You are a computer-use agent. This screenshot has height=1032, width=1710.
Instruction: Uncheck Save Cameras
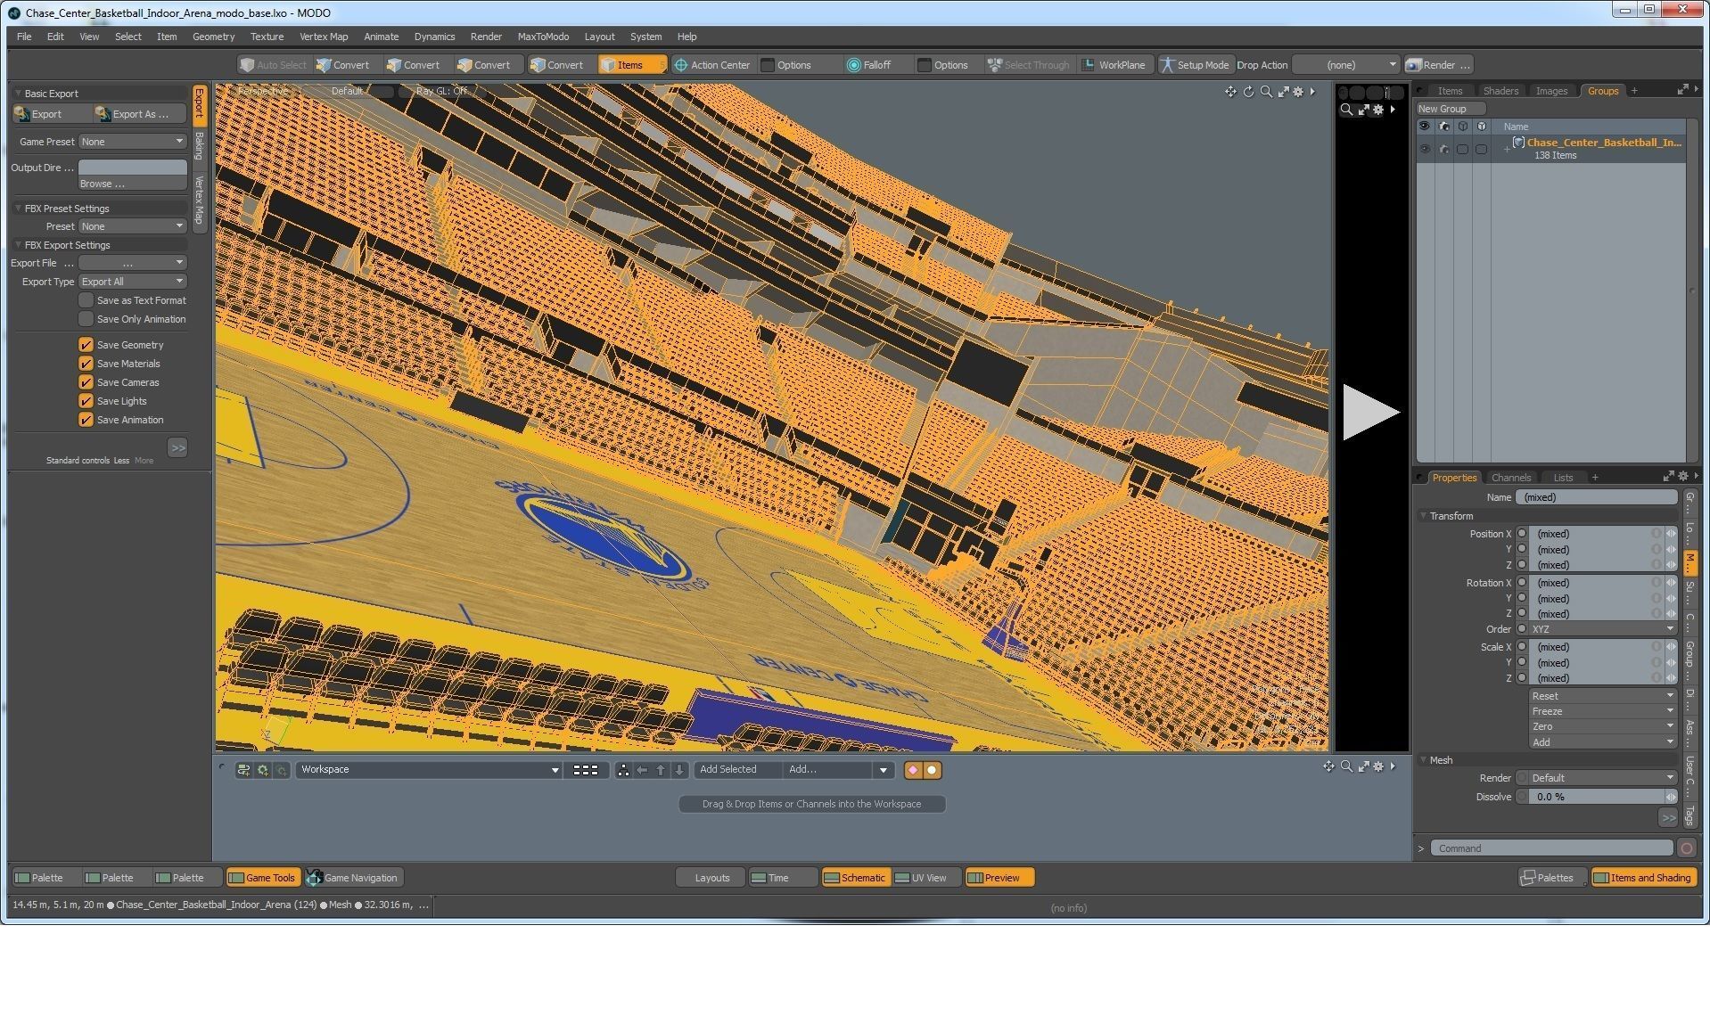coord(86,382)
